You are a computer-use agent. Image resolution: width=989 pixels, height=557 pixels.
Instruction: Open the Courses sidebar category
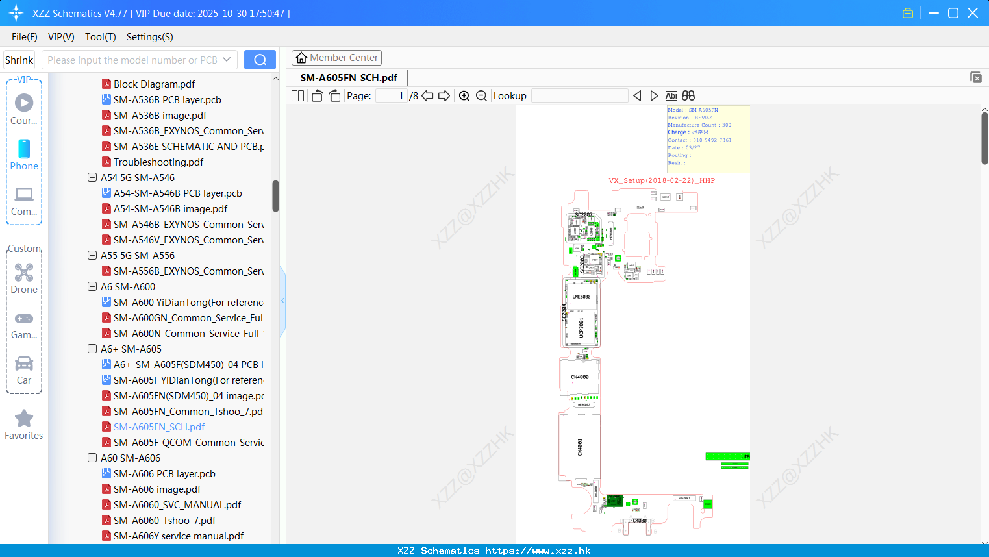pos(24,110)
